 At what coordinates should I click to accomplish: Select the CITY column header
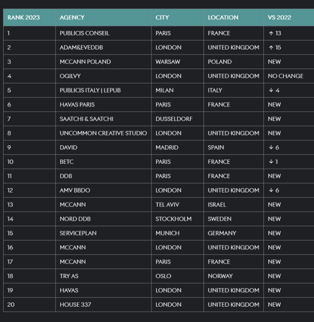point(162,18)
